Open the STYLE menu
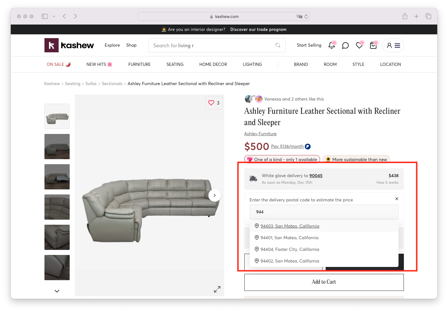Image resolution: width=448 pixels, height=312 pixels. tap(358, 64)
